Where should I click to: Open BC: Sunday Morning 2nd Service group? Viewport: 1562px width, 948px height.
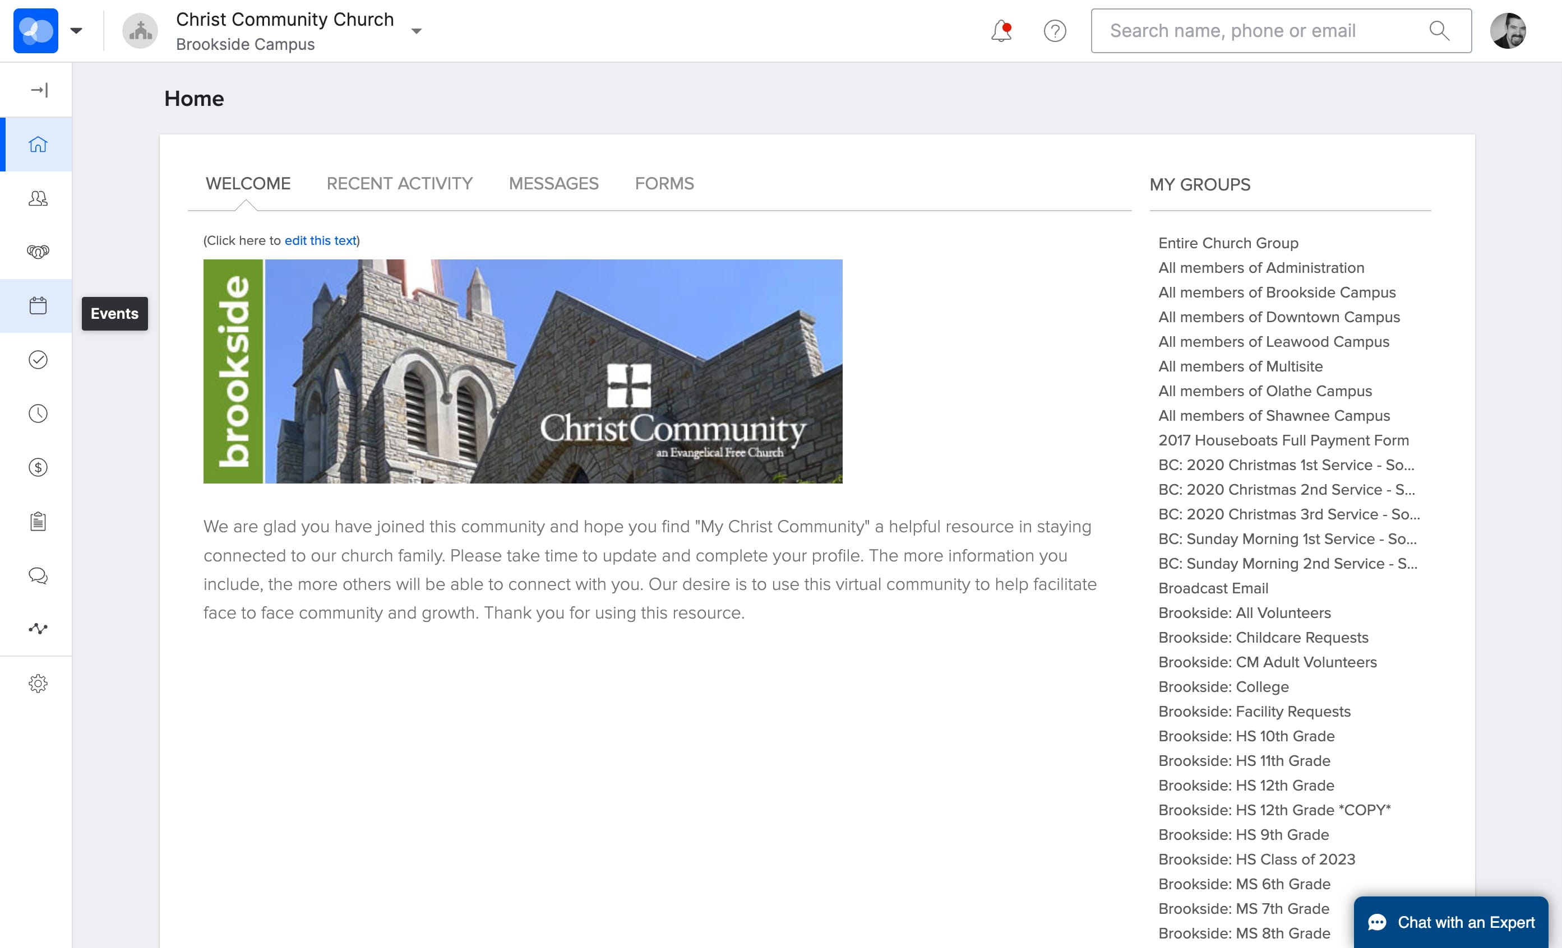coord(1288,564)
